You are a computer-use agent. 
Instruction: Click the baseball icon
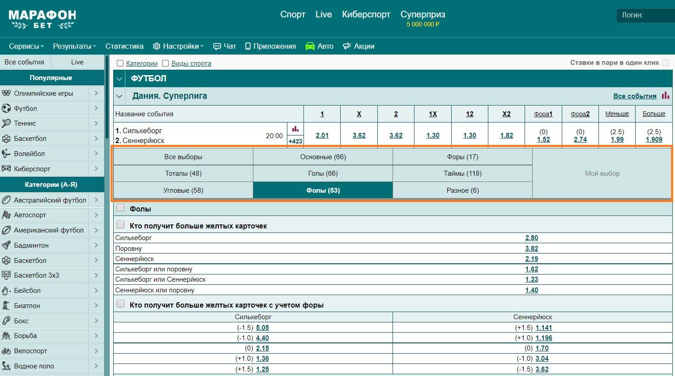pos(6,291)
